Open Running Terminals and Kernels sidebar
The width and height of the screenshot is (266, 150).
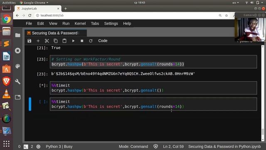click(x=17, y=51)
